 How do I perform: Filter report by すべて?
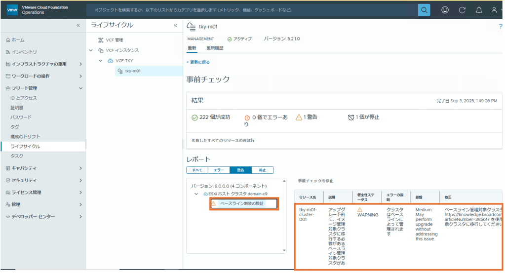click(197, 170)
